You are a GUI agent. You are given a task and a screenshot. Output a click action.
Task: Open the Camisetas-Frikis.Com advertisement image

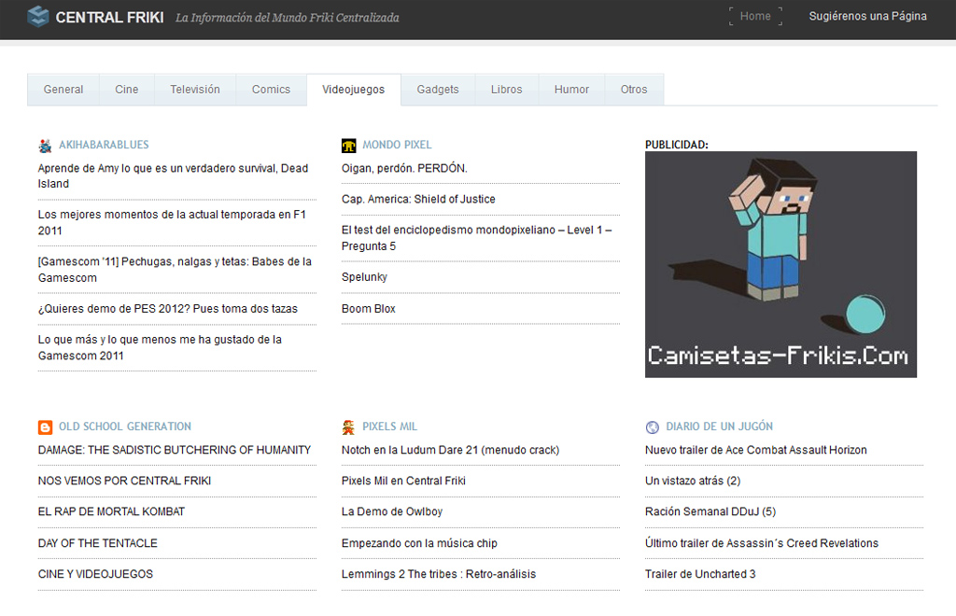pyautogui.click(x=780, y=264)
